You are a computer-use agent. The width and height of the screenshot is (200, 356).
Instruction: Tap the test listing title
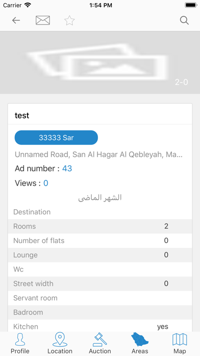click(x=22, y=115)
